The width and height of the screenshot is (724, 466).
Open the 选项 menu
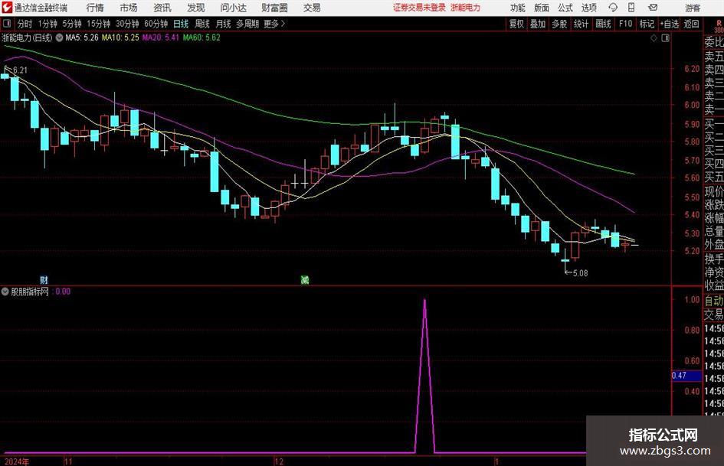point(588,8)
